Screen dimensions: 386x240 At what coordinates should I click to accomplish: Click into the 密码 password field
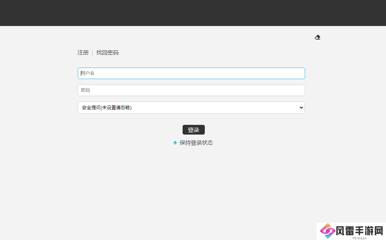(191, 90)
